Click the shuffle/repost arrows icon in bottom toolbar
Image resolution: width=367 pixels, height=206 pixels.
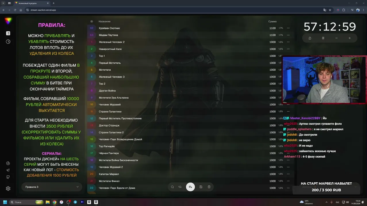(x=180, y=187)
